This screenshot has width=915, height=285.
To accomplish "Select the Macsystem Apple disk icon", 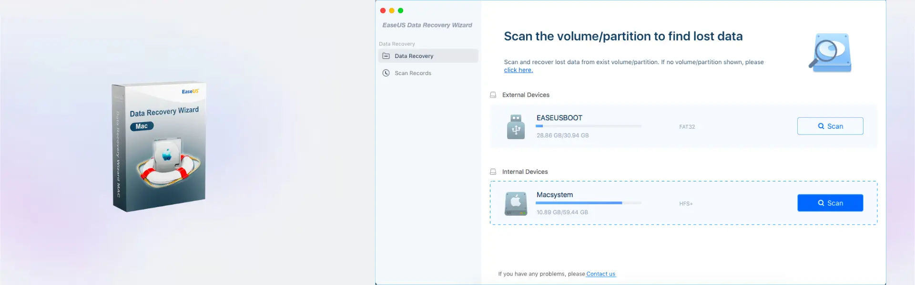I will pos(516,204).
